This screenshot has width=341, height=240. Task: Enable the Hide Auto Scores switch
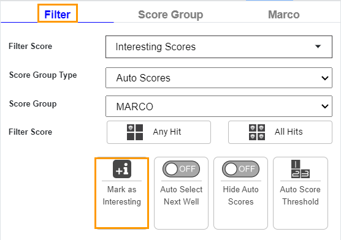[x=240, y=169]
